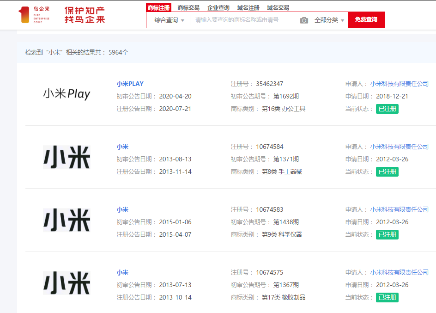This screenshot has width=436, height=313.
Task: Click preliminary announcement date 2015-01-06
Action: (175, 222)
